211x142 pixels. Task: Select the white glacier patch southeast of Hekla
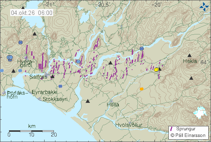(x=200, y=113)
